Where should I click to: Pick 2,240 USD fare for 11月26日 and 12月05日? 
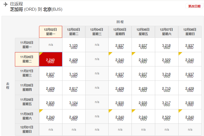[x=120, y=59]
